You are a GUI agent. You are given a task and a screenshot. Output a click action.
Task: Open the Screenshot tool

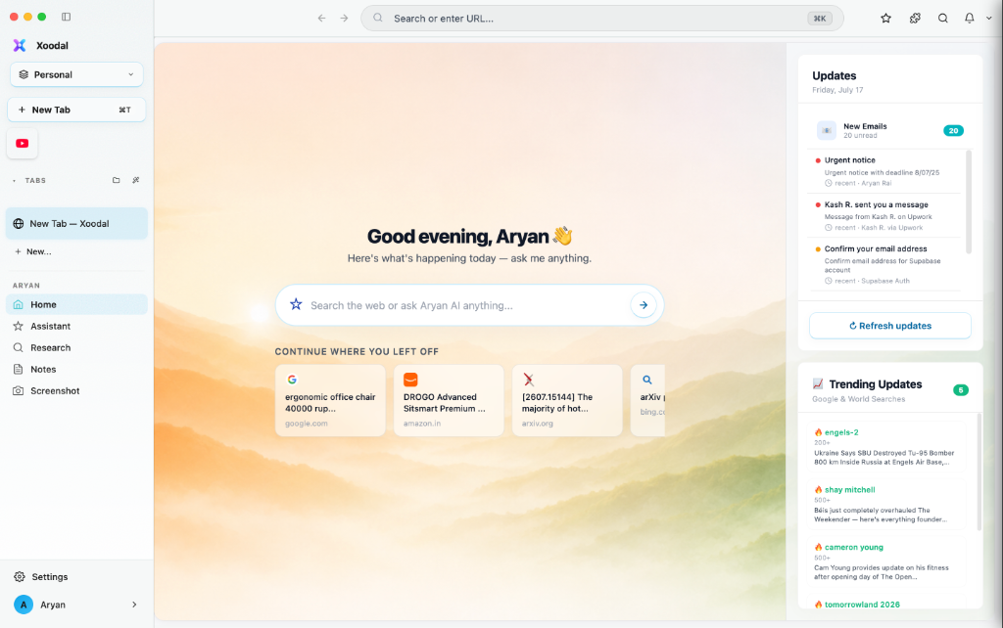point(76,391)
